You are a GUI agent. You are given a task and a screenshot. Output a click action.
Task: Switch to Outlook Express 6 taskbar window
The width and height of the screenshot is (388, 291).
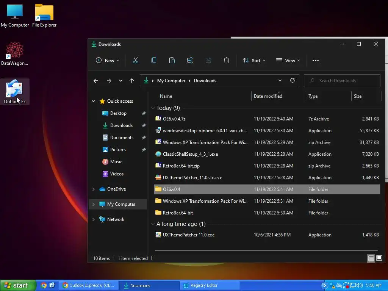tap(88, 286)
